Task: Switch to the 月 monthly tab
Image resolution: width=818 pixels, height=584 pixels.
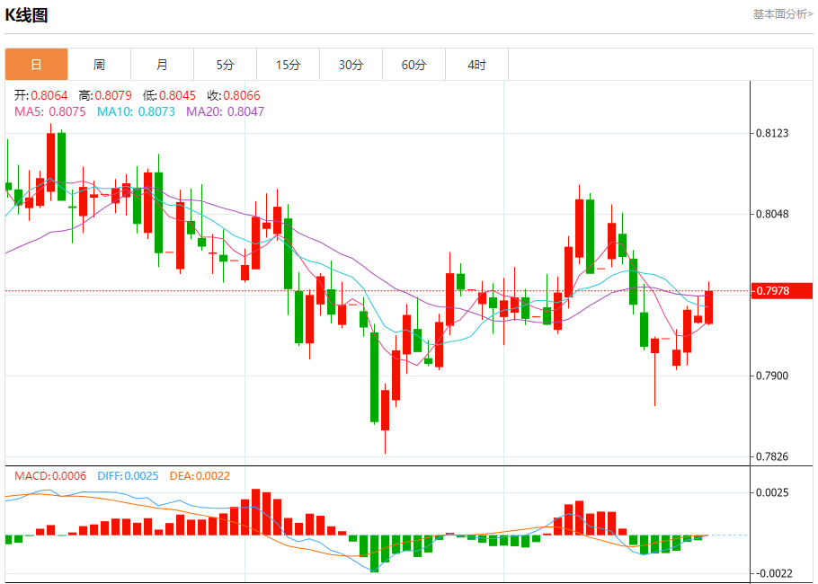Action: tap(162, 65)
